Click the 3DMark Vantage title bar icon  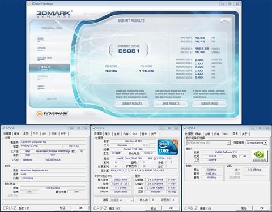click(x=29, y=3)
